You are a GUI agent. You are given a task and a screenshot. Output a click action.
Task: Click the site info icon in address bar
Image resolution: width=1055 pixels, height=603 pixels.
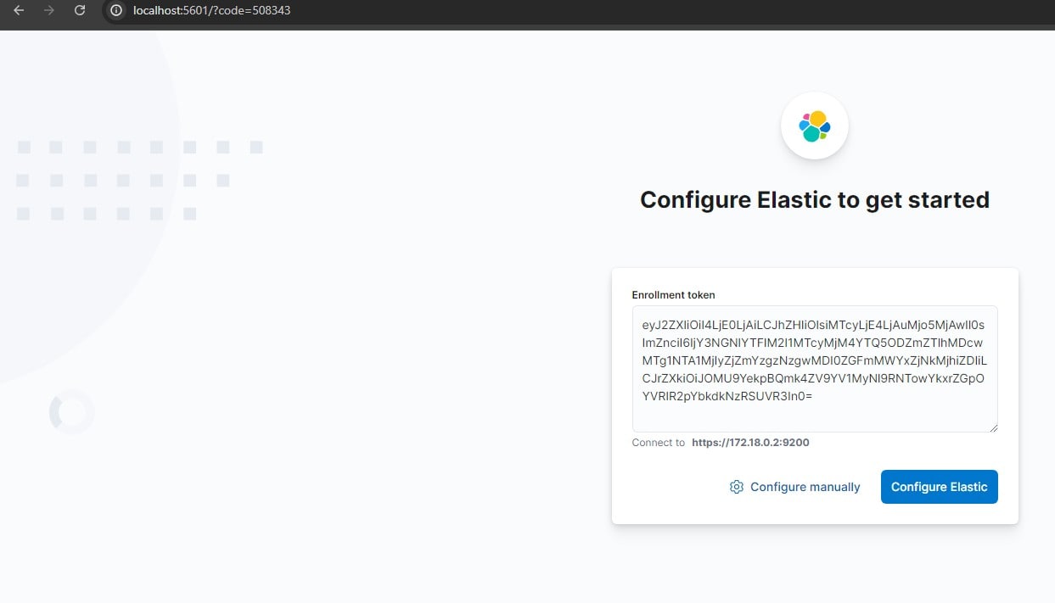[x=117, y=11]
